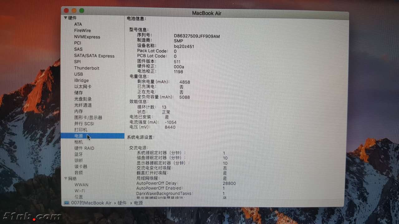Click full charge capacity value 5088

click(x=185, y=97)
